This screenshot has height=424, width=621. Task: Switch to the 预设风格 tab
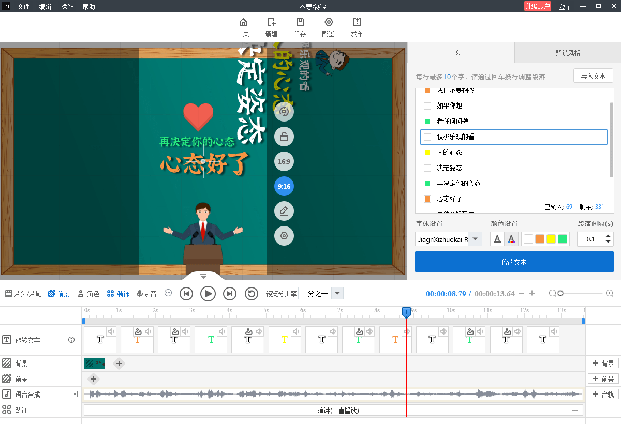(568, 52)
